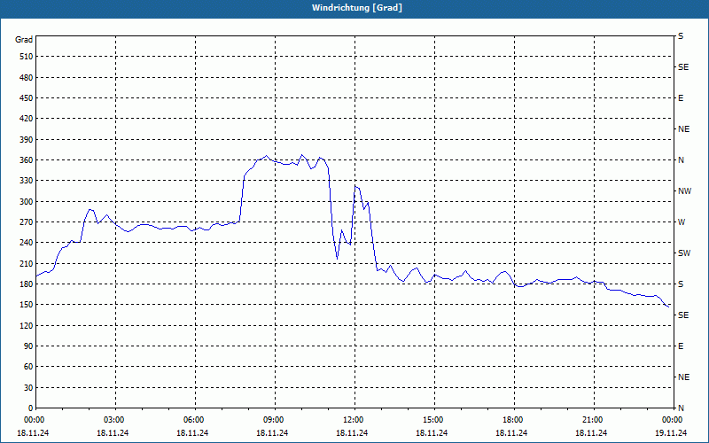This screenshot has width=709, height=443.
Task: Click the 18.11.24 date under 06:00
Action: 192,433
